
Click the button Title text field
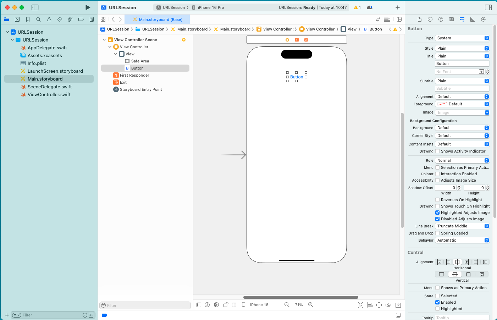(x=462, y=64)
